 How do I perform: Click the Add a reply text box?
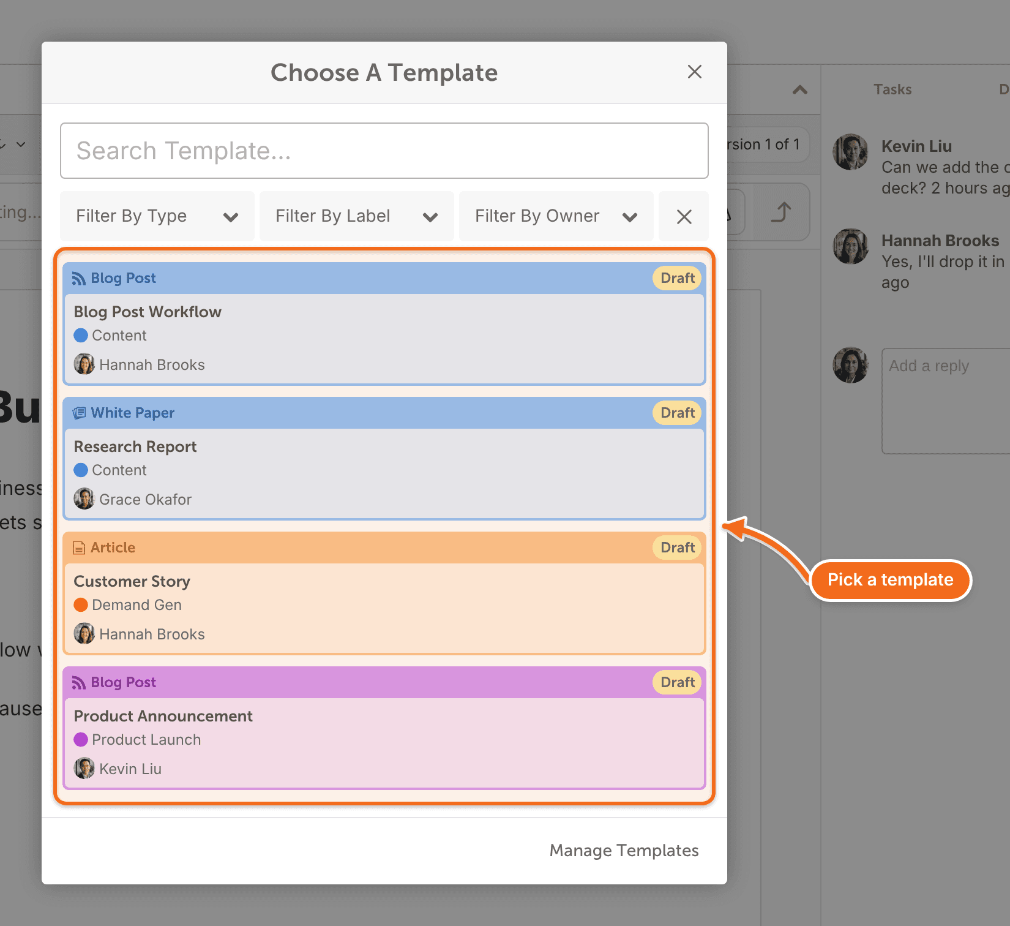946,401
